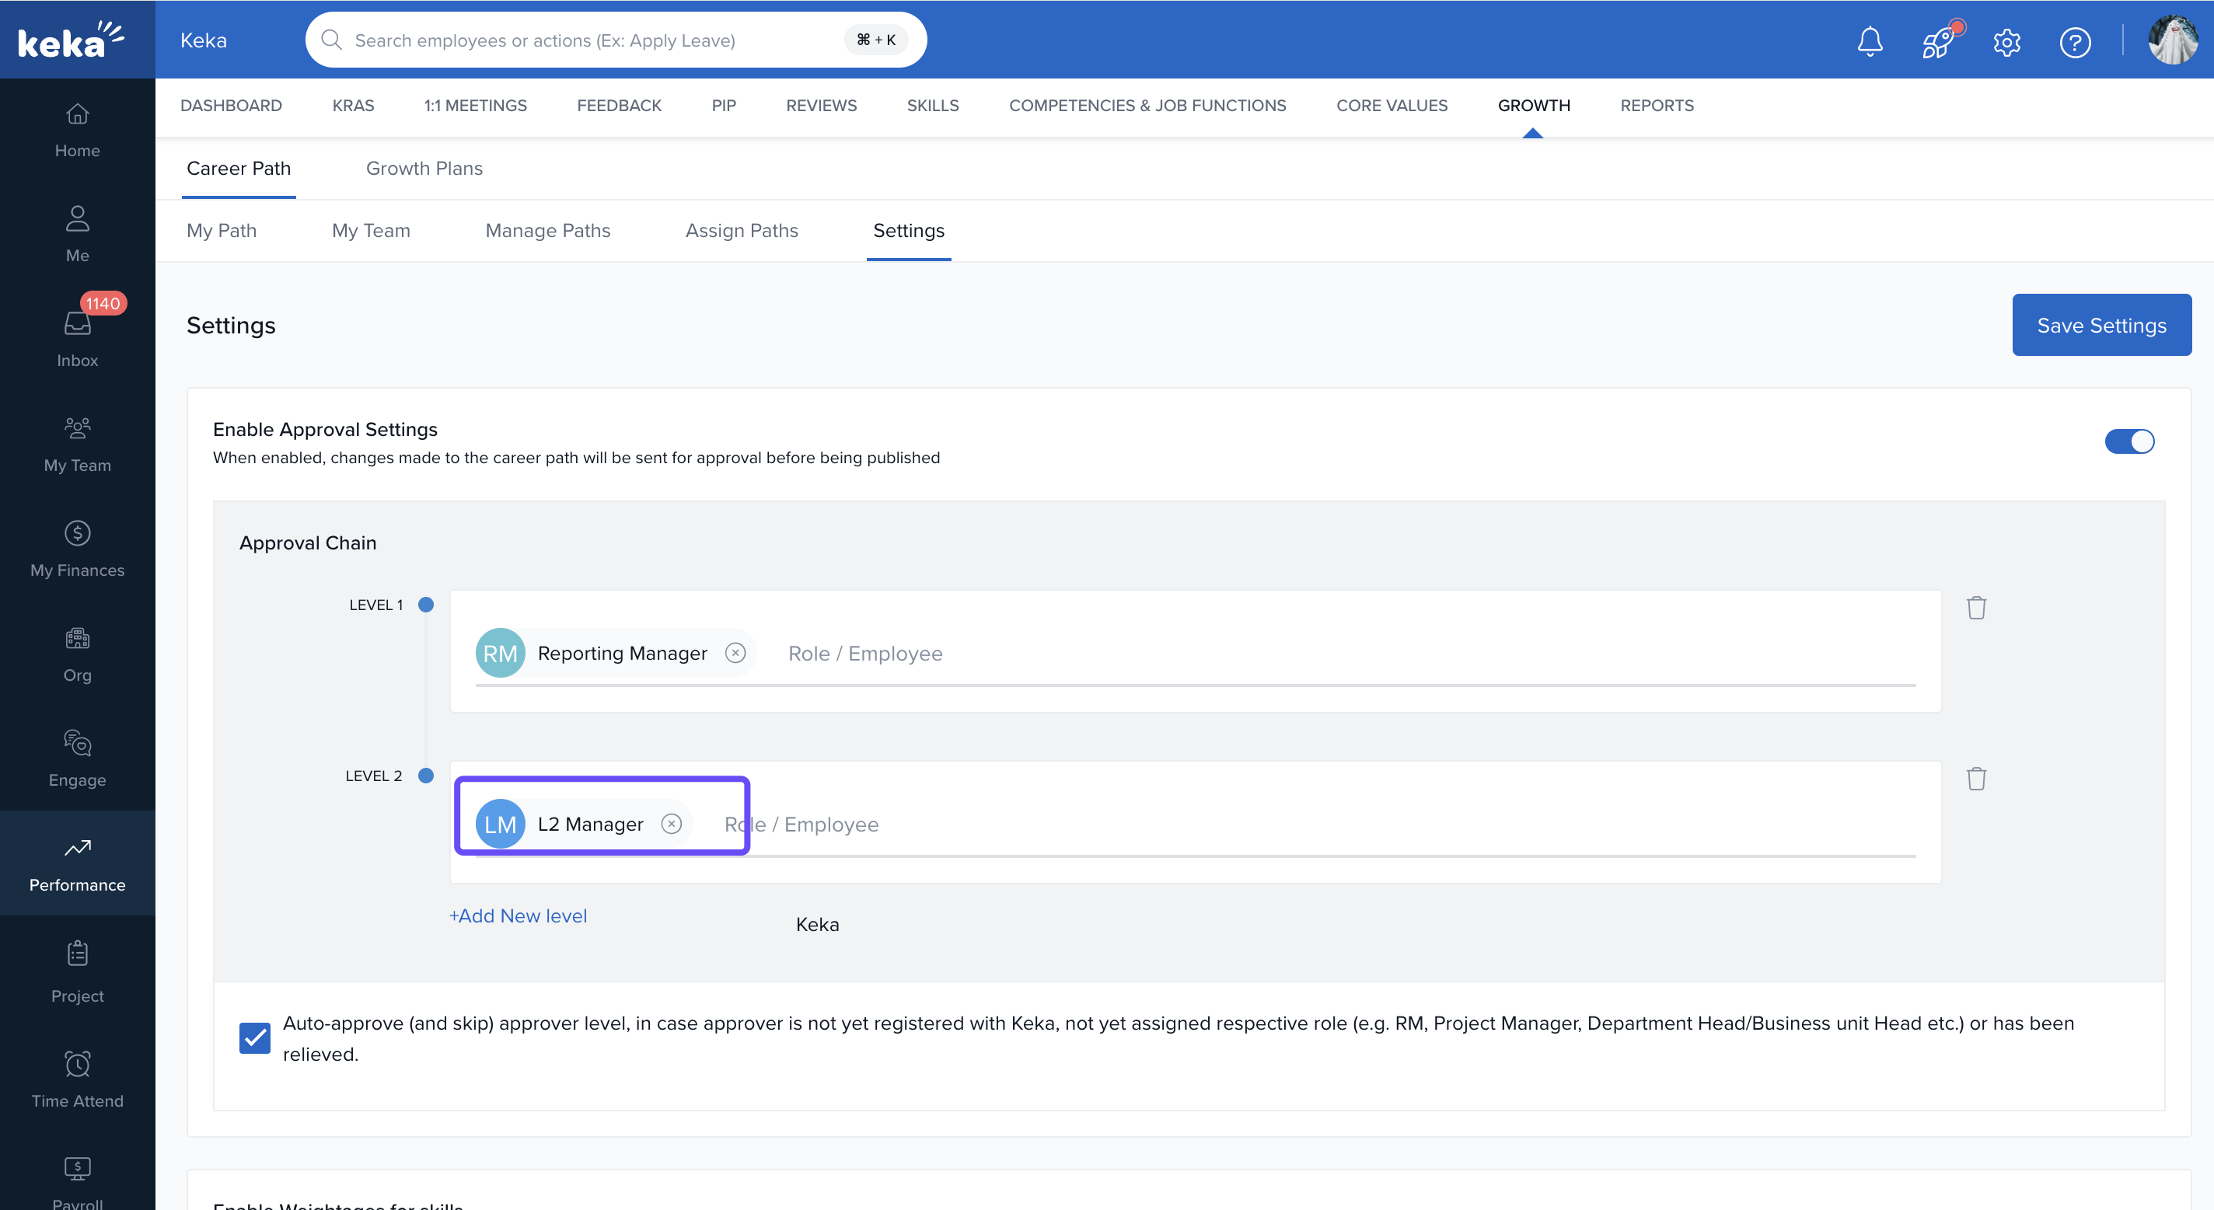Uncheck the Auto-approve approver level checkbox
Screen dimensions: 2214x1210
pyautogui.click(x=254, y=1038)
